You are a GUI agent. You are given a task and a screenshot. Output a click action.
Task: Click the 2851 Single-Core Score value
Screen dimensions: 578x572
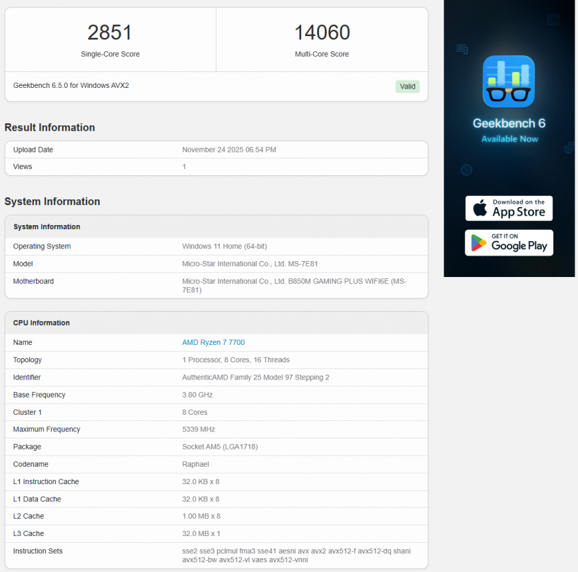tap(109, 33)
